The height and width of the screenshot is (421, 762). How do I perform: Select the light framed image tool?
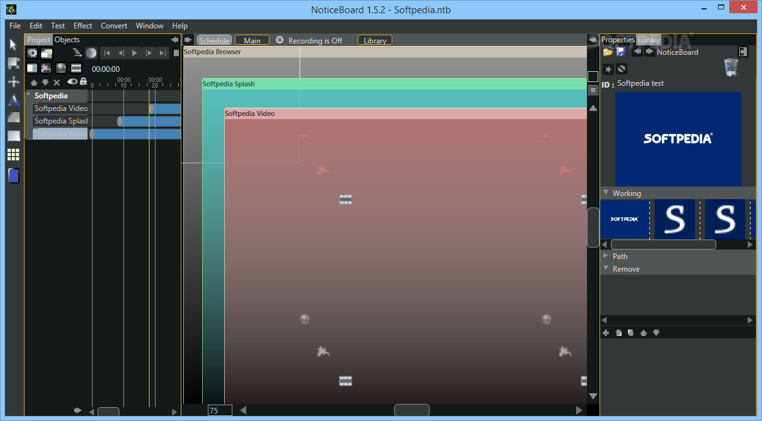(13, 136)
